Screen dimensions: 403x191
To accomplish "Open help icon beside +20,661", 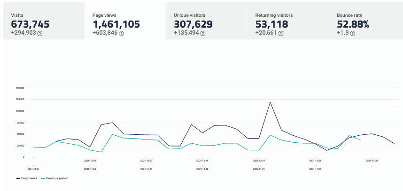I will pyautogui.click(x=281, y=33).
